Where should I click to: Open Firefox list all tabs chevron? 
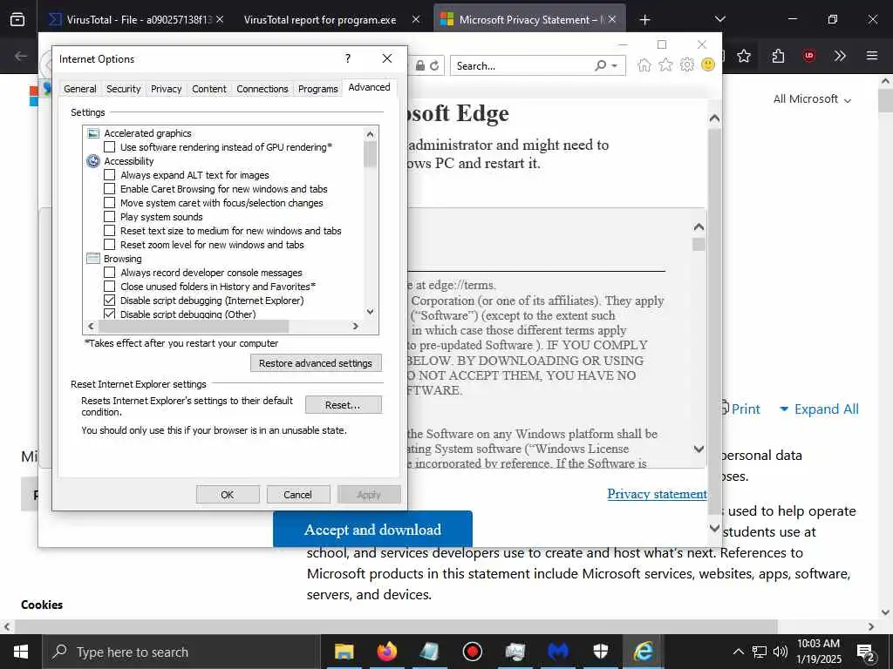click(719, 19)
